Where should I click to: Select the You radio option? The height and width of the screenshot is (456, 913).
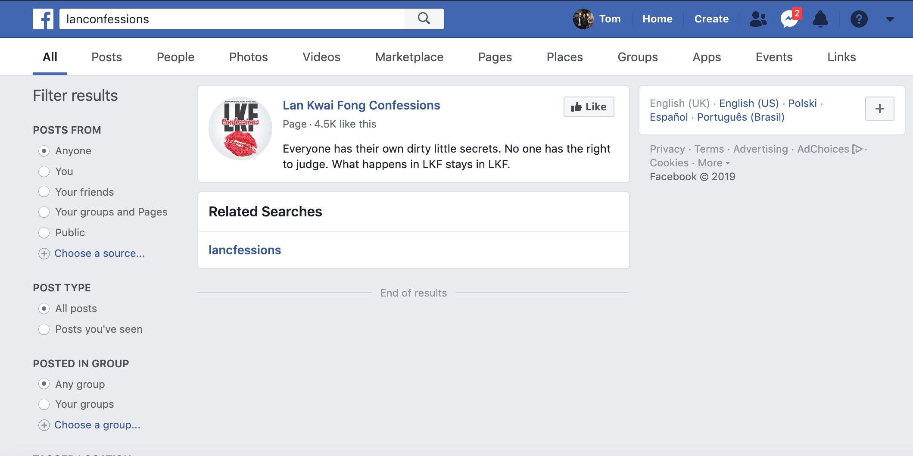[x=44, y=172]
